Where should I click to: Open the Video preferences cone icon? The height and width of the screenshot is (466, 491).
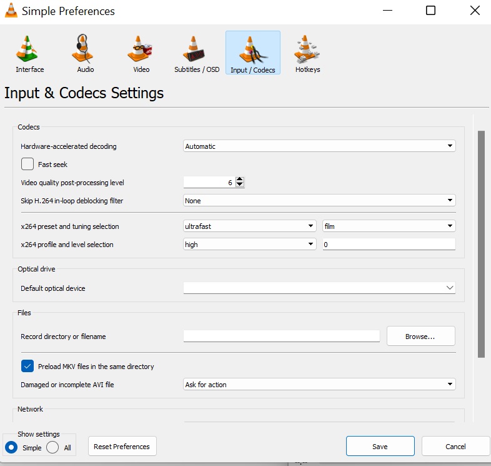(139, 49)
